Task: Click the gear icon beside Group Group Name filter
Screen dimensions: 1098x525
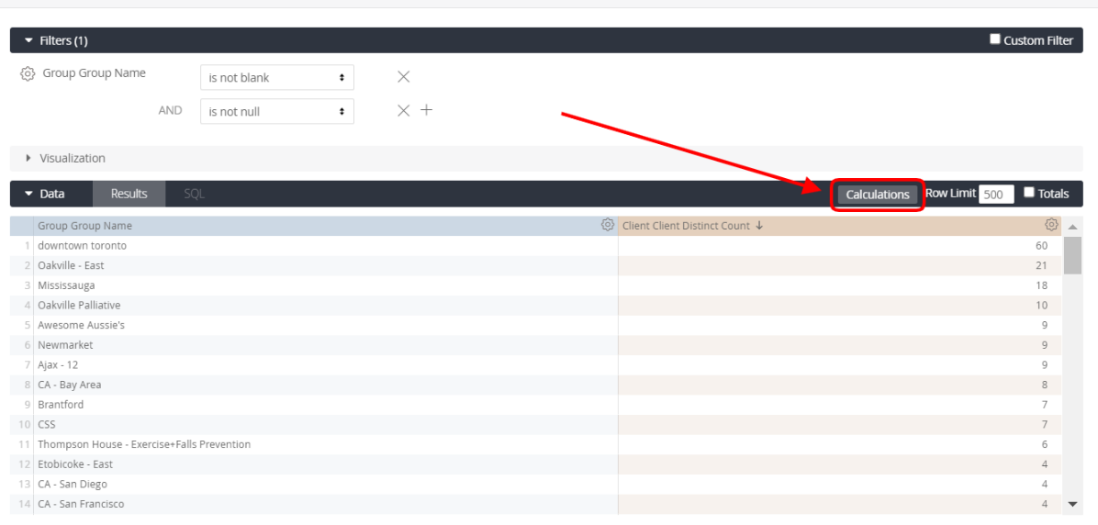Action: 28,74
